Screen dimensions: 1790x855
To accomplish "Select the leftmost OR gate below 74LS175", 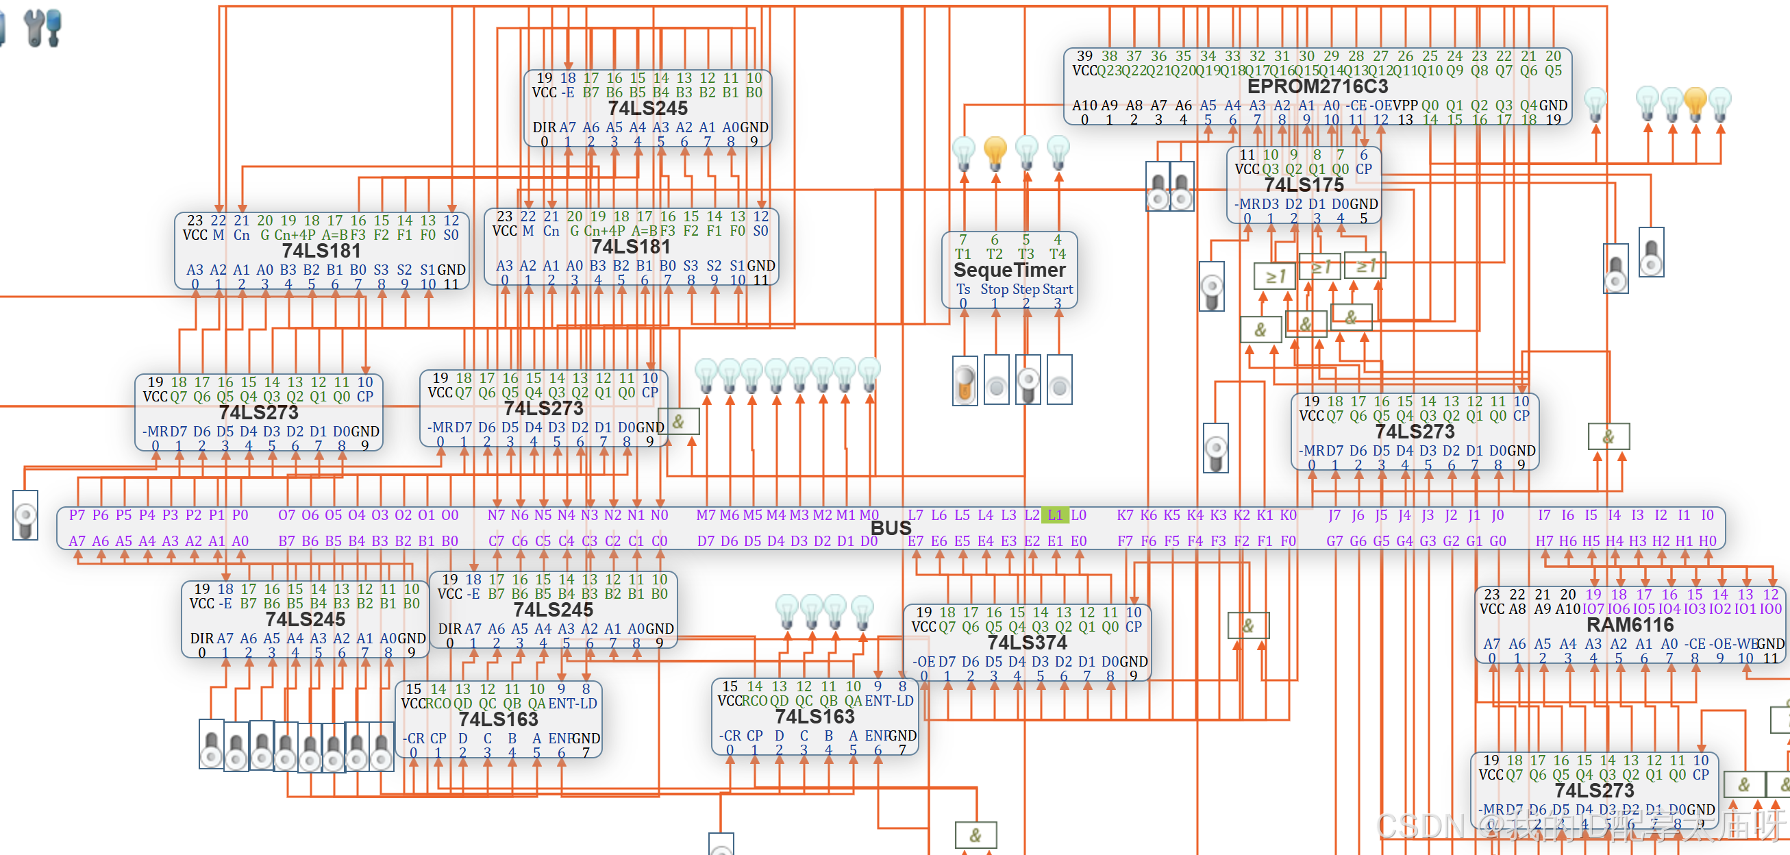I will [x=1273, y=276].
